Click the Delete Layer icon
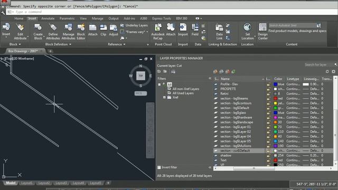This screenshot has width=338, height=190. point(228,72)
